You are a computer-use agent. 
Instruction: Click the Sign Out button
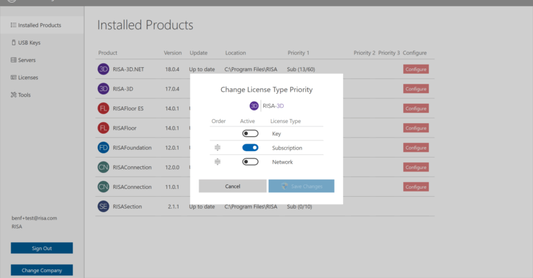pos(41,248)
